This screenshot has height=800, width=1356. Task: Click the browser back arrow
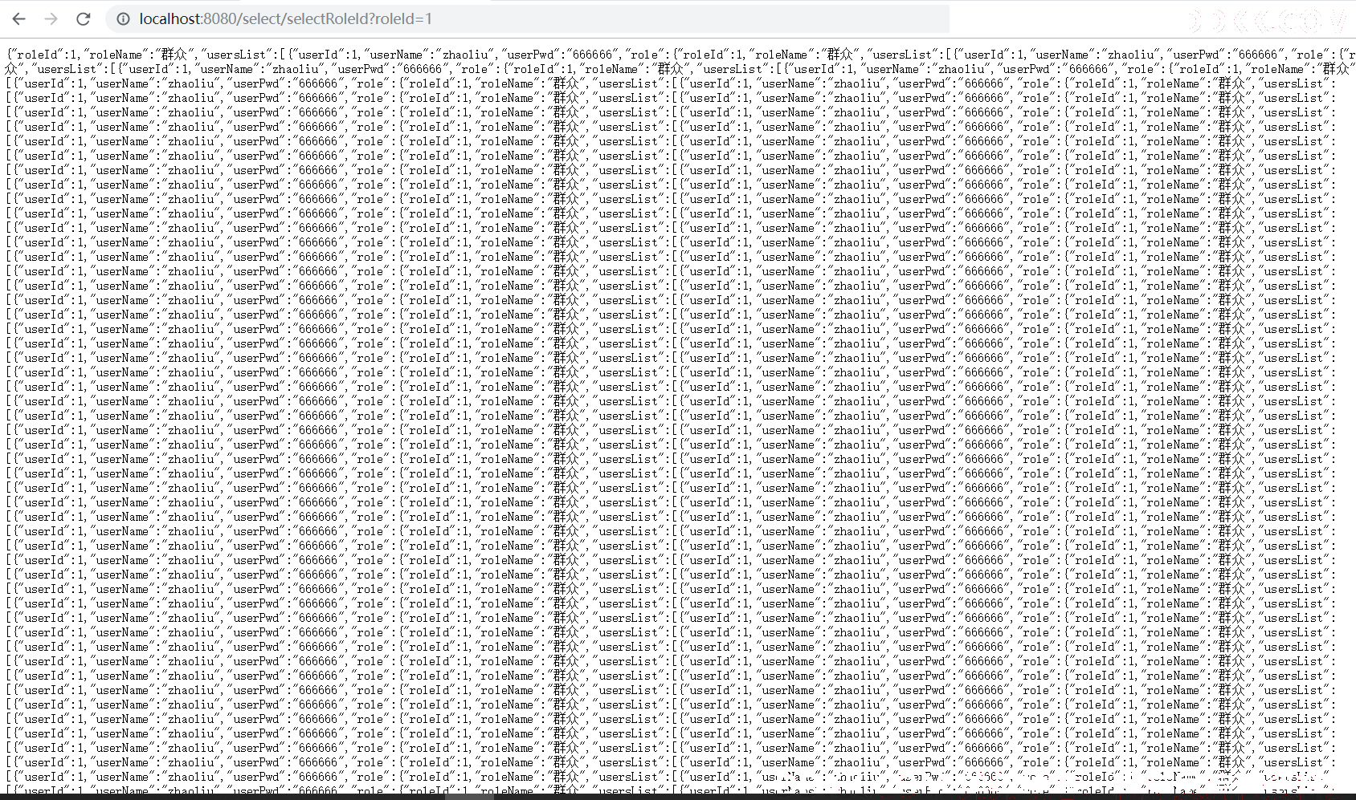19,18
